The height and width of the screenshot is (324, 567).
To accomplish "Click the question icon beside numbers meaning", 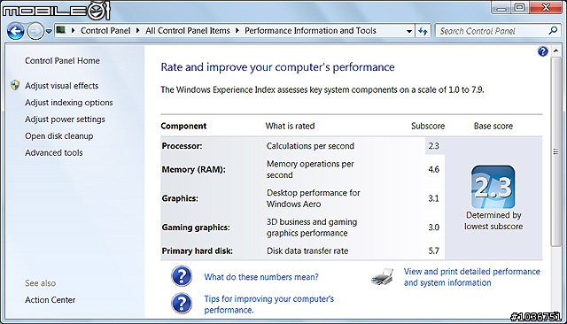I will point(182,277).
